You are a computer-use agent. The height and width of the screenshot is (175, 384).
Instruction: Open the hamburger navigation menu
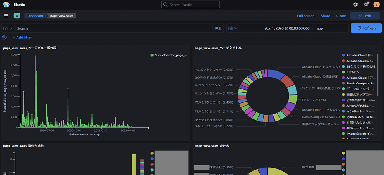[7, 16]
